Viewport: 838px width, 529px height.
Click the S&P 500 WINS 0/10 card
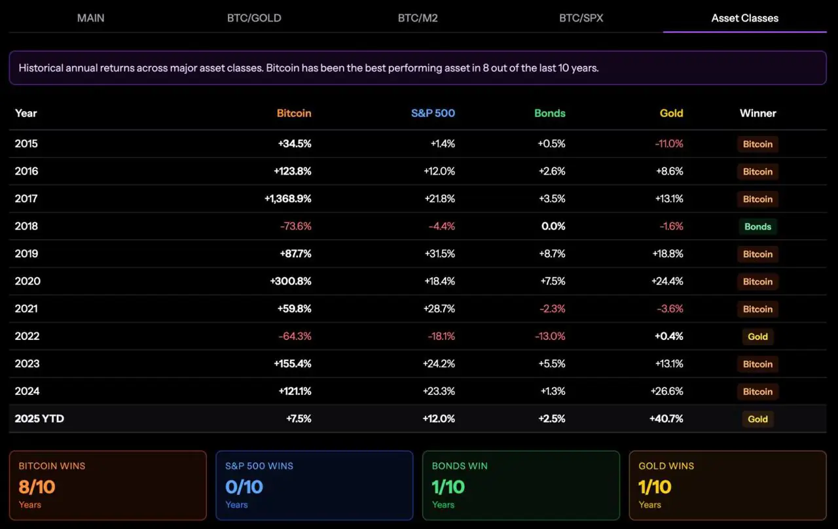click(x=314, y=485)
